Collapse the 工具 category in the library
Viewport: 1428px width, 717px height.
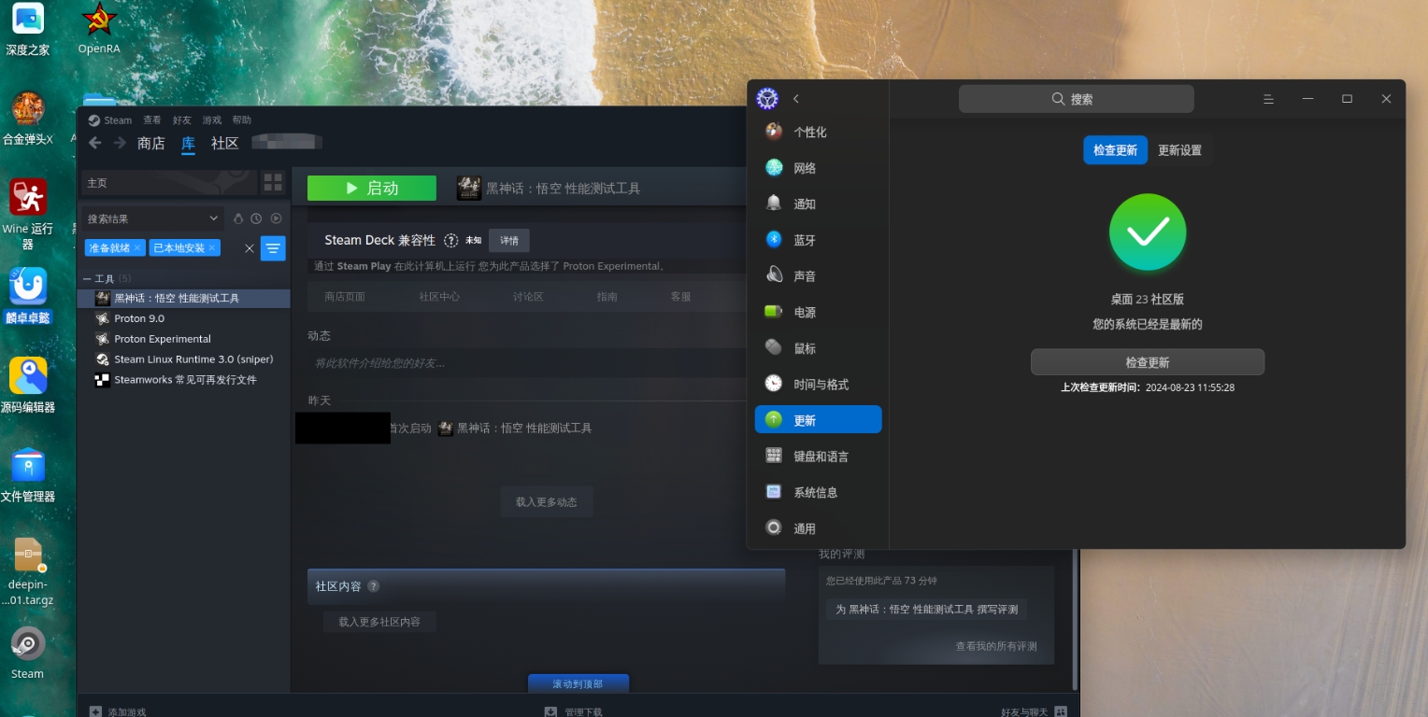click(x=87, y=279)
